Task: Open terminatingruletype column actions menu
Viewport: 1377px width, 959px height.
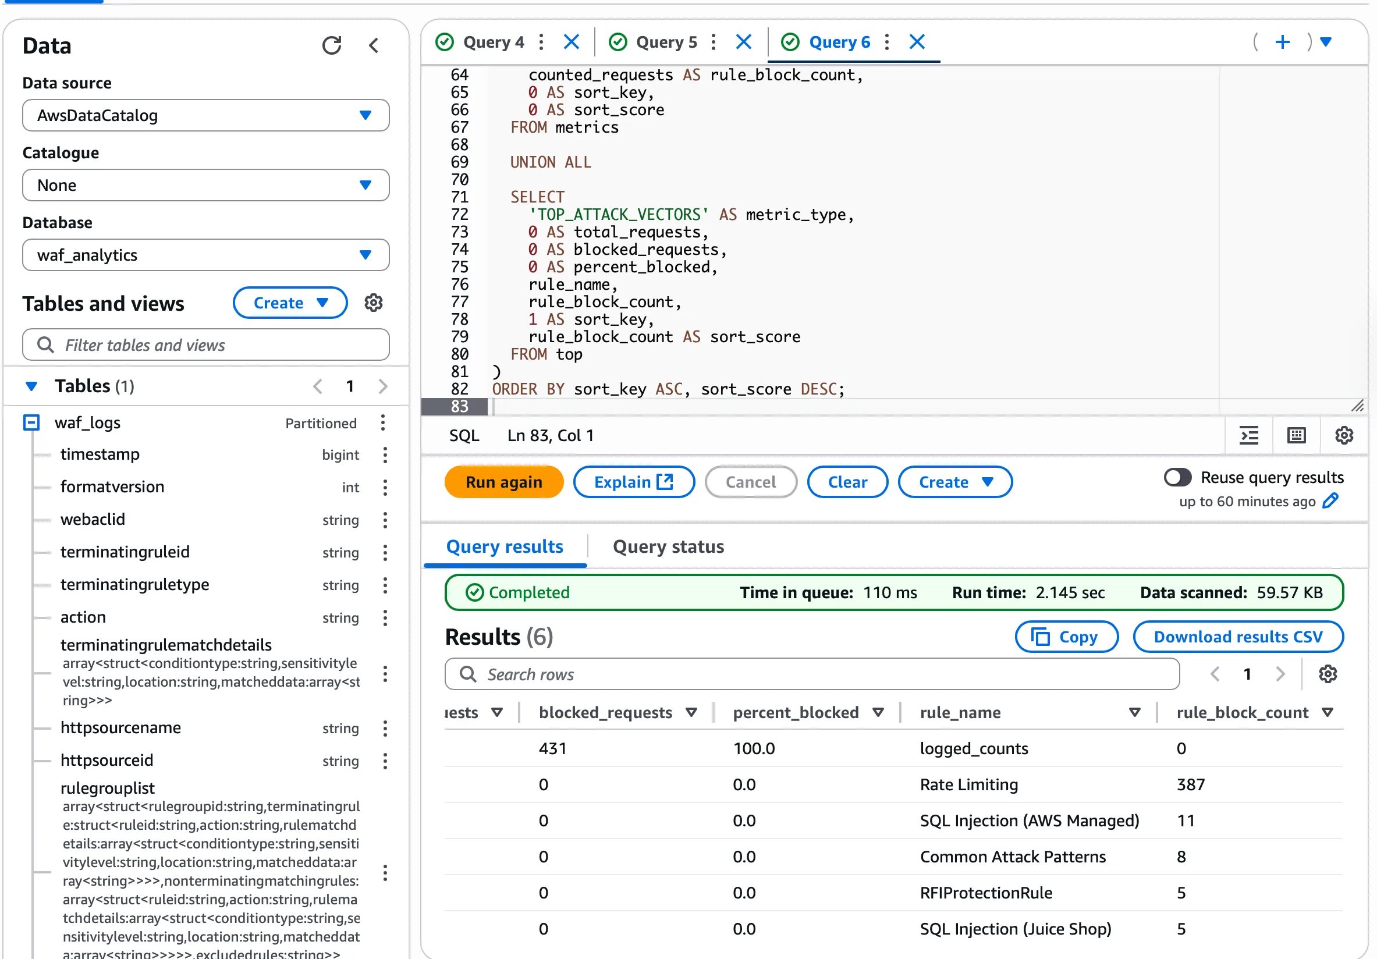Action: tap(385, 585)
